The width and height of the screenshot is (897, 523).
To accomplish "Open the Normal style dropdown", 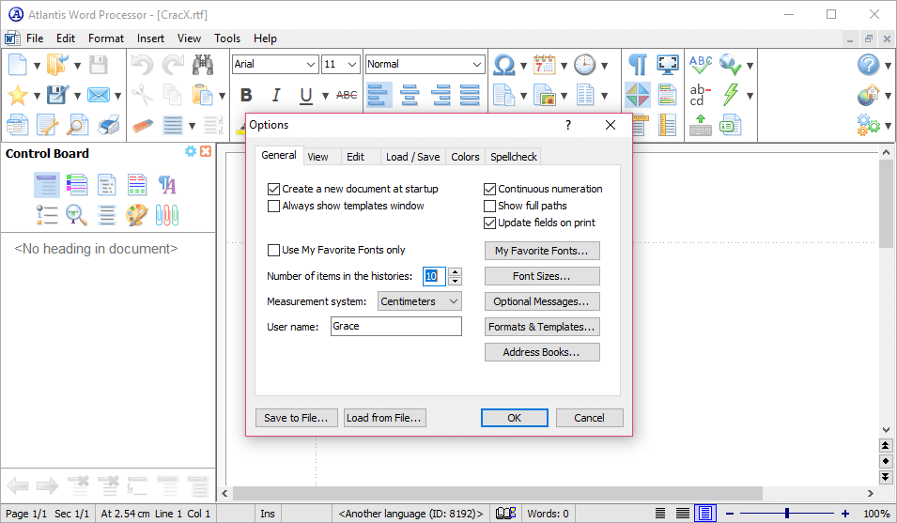I will point(477,65).
